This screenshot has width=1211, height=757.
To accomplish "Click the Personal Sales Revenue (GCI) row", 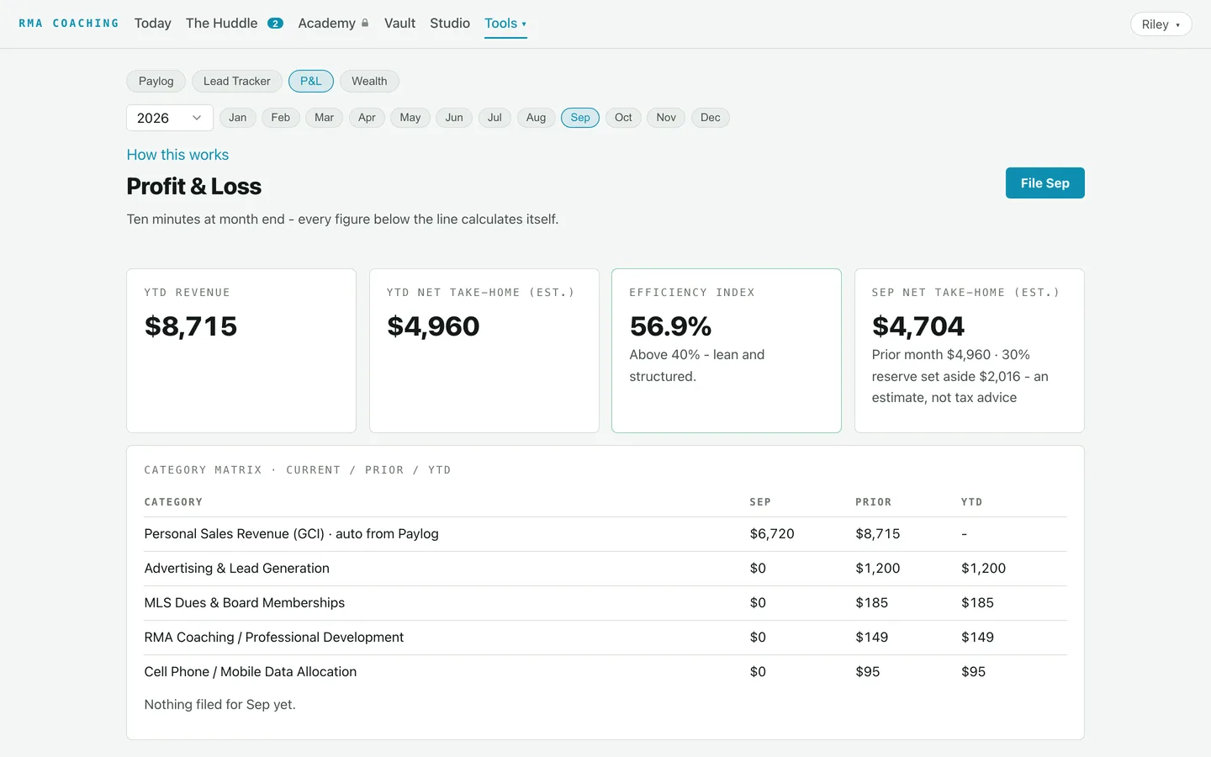I will [x=605, y=534].
